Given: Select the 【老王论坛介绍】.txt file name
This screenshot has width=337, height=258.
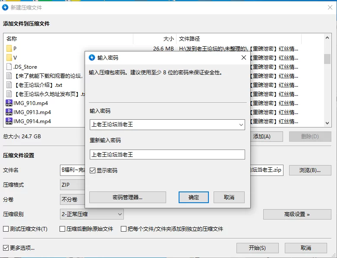Looking at the screenshot, I should [38, 85].
